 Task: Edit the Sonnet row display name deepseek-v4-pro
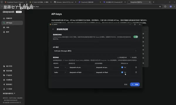point(81,67)
